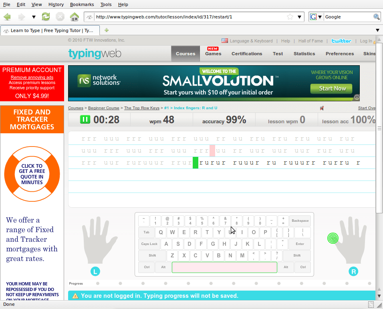Click the Google search magnifier icon
Screen dimensions: 383x309
(x=376, y=17)
